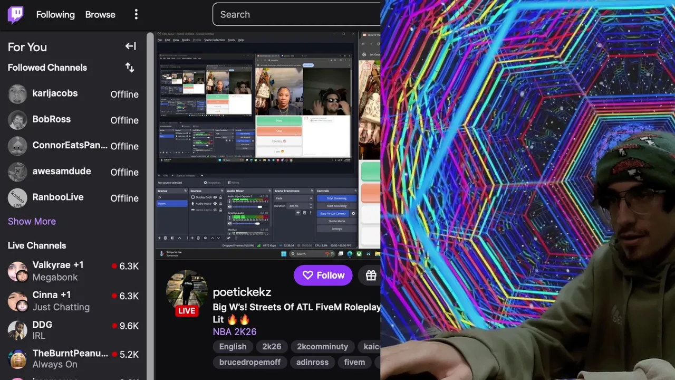675x380 pixels.
Task: Go to the Following page
Action: 55,15
